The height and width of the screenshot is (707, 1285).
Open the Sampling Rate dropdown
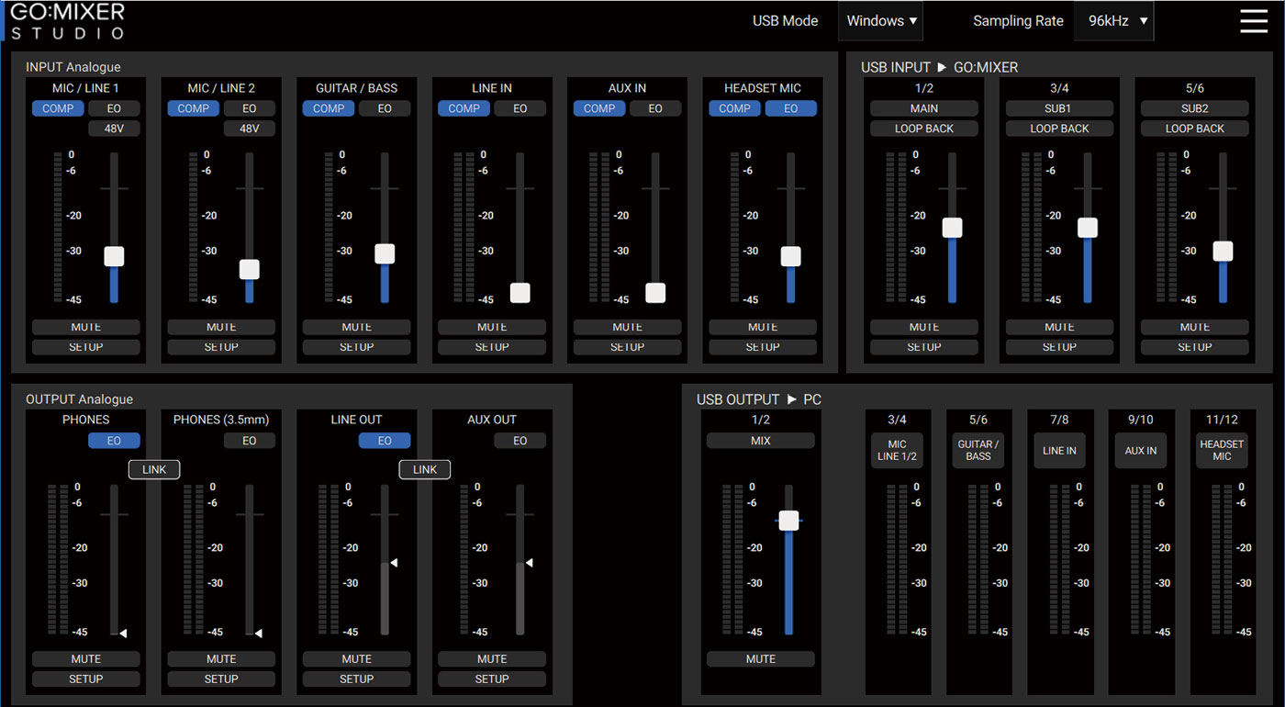tap(1113, 21)
